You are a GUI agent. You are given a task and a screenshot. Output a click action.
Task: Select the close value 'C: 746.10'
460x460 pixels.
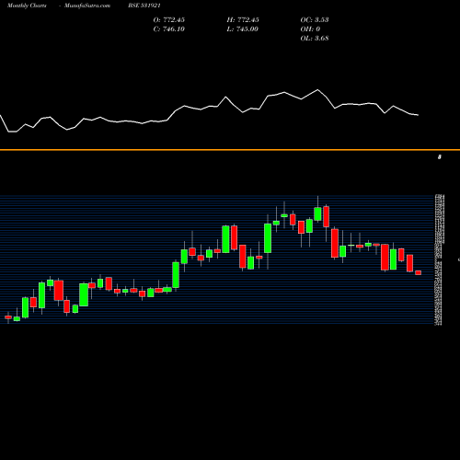pyautogui.click(x=169, y=29)
